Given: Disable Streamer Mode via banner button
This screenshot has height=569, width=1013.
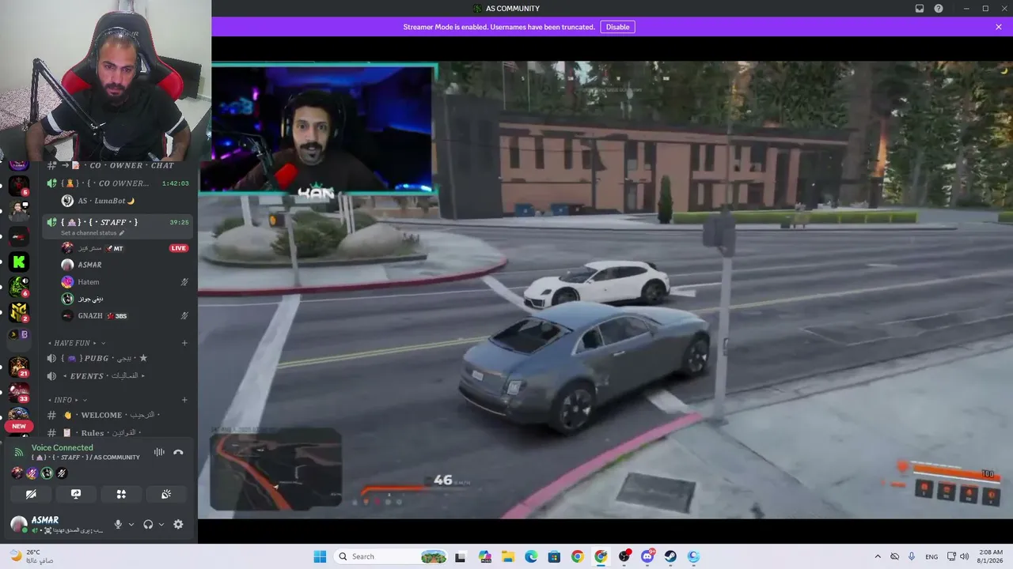Looking at the screenshot, I should click(x=617, y=27).
